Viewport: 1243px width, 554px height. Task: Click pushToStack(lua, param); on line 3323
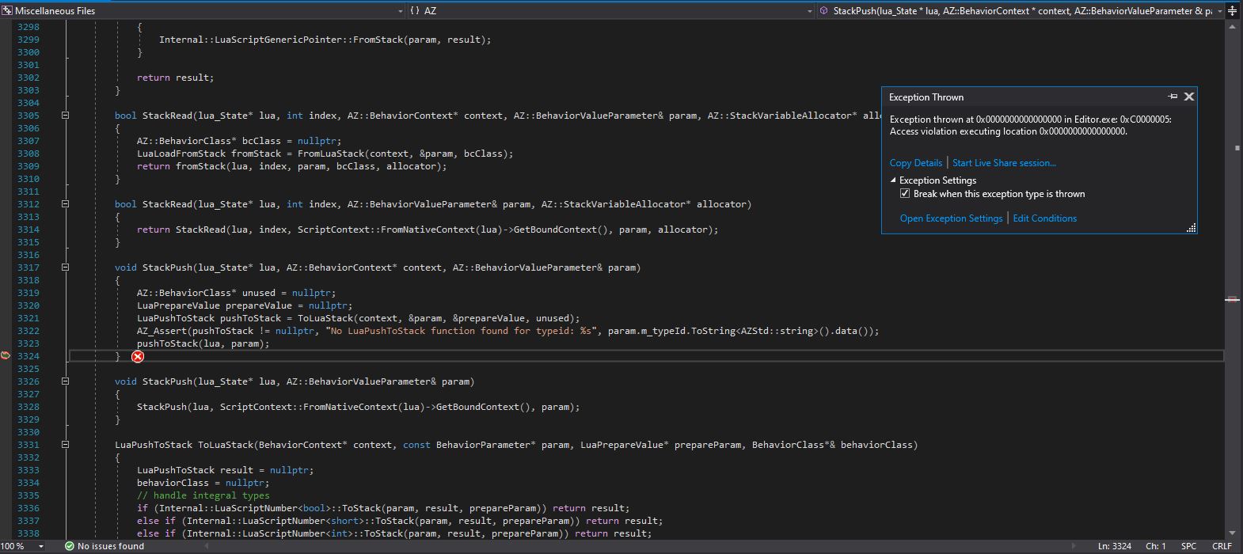203,343
